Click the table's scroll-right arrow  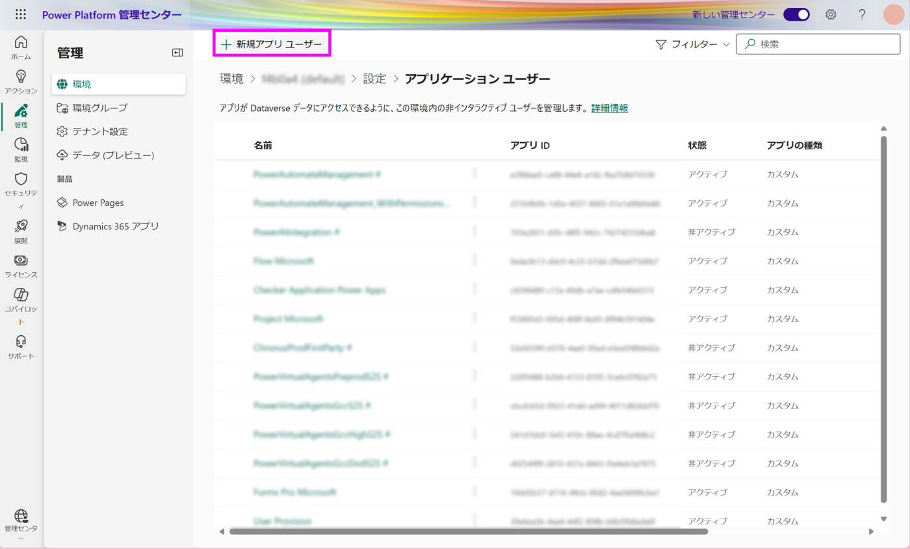click(872, 531)
